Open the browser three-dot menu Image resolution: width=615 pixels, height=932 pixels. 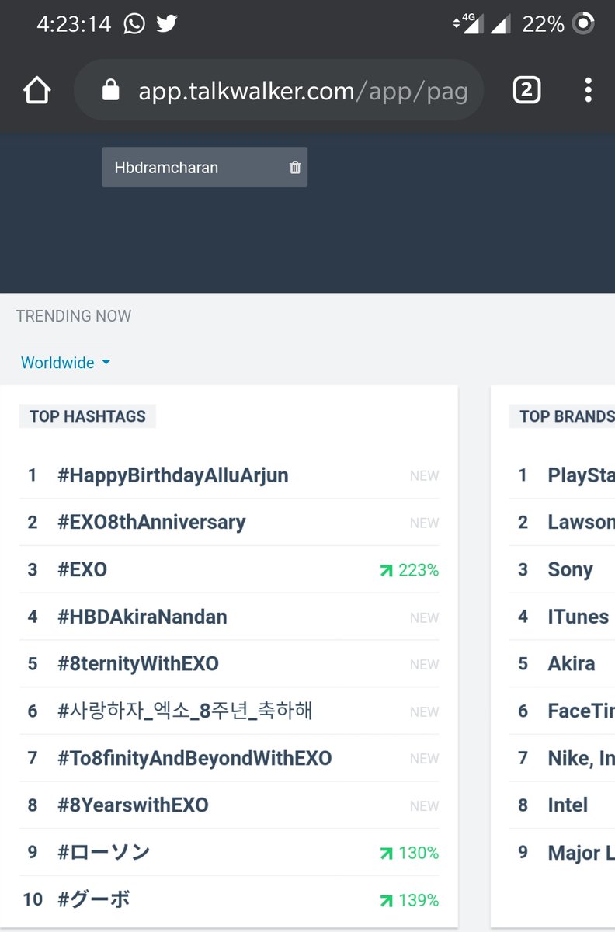(588, 91)
